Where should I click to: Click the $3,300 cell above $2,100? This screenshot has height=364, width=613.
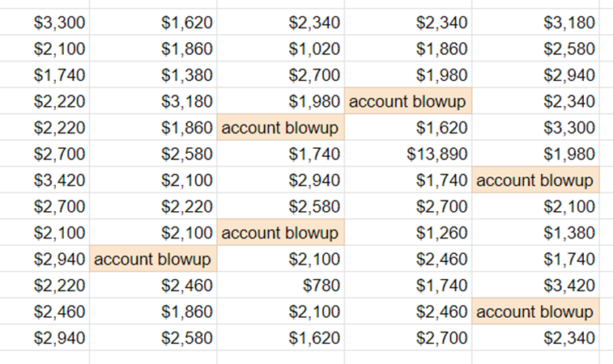point(45,23)
